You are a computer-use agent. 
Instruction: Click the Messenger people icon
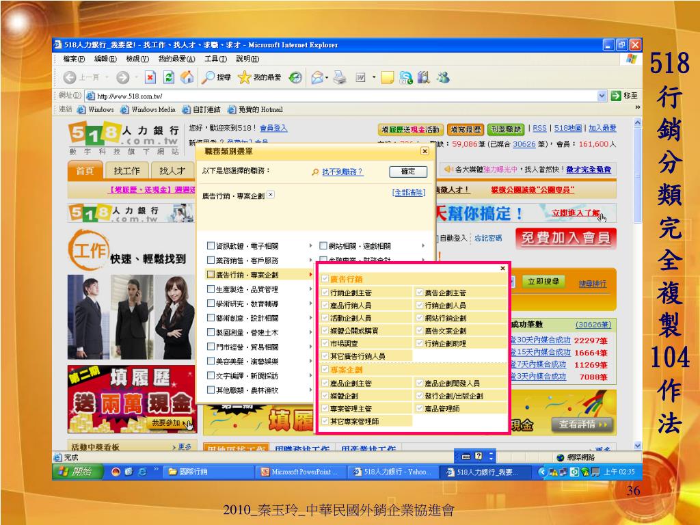tap(443, 78)
